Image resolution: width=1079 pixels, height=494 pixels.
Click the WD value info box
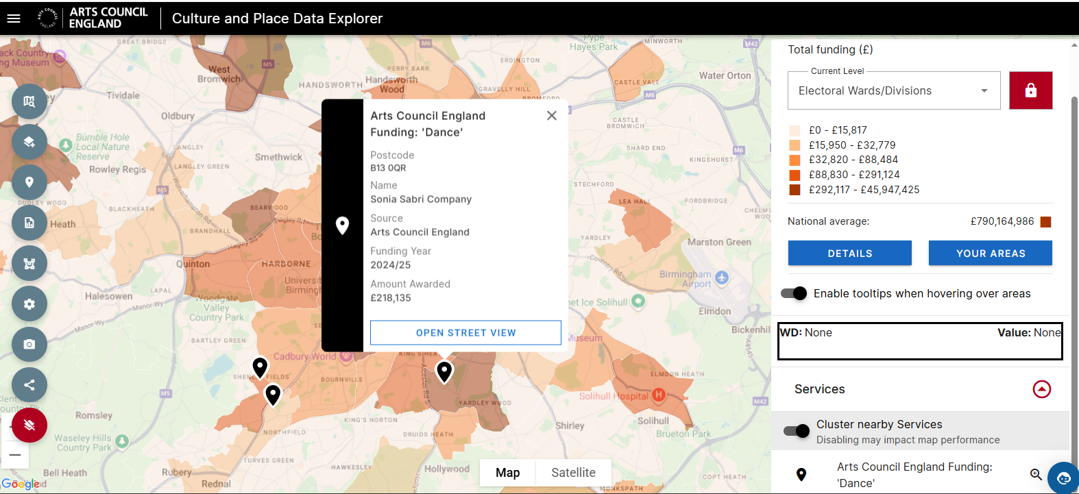pyautogui.click(x=920, y=341)
